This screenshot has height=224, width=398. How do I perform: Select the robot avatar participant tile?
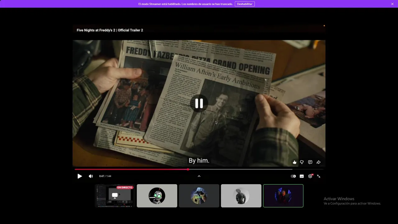[157, 196]
